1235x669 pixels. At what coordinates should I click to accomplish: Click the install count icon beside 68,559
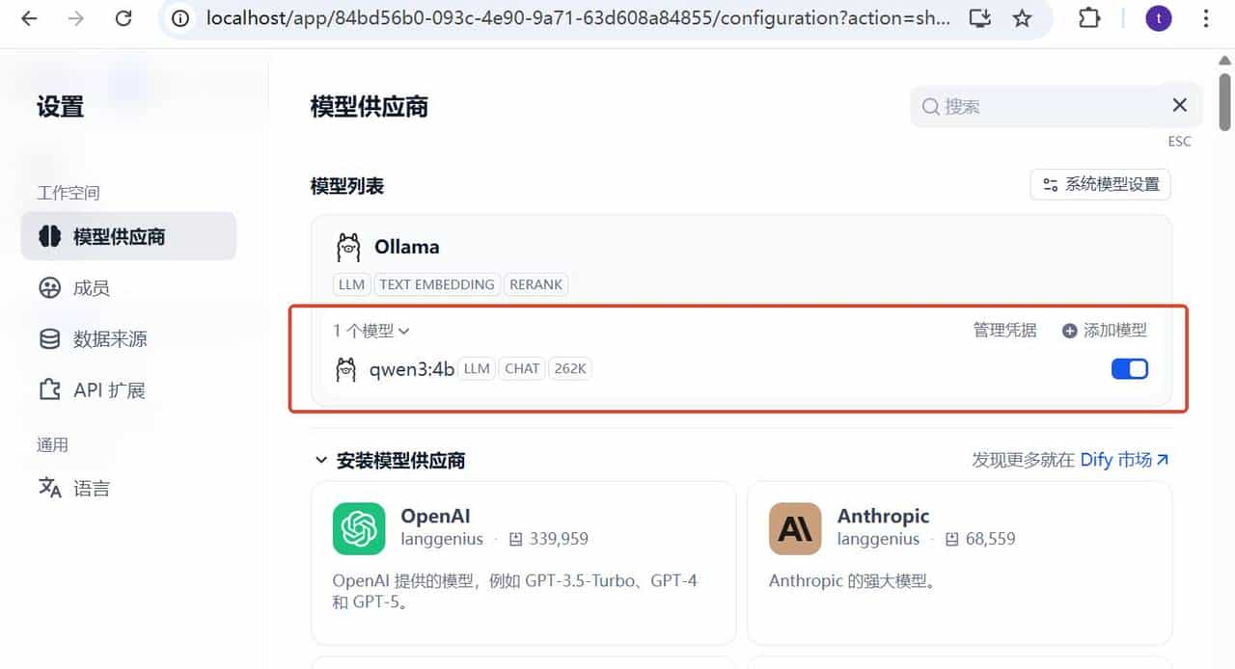(x=951, y=539)
